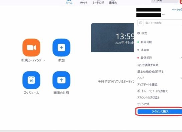The height and width of the screenshot is (132, 182).
Task: Click the 画面の共有 share screen icon
Action: (61, 80)
